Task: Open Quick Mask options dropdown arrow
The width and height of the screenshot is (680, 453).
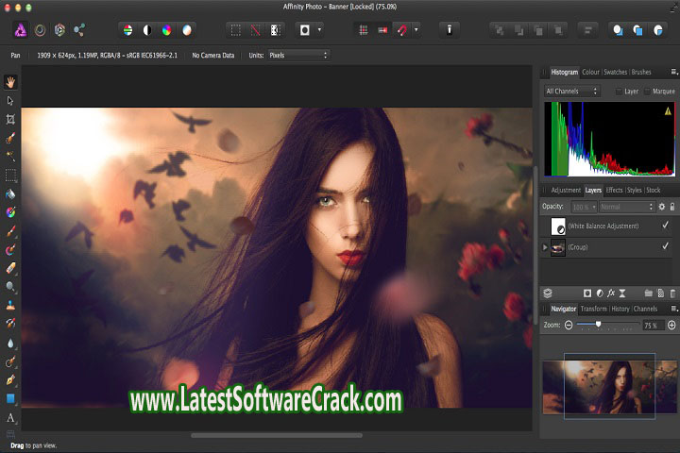Action: (x=319, y=30)
